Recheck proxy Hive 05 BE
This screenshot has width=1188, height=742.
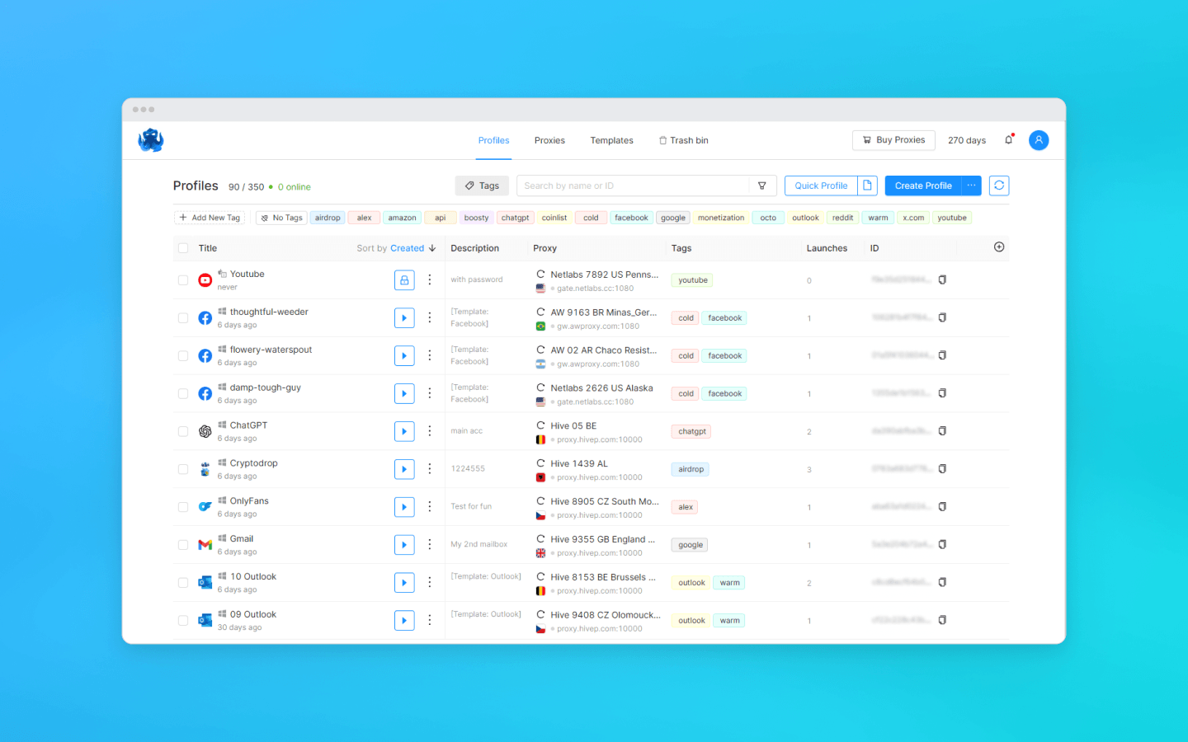point(540,425)
